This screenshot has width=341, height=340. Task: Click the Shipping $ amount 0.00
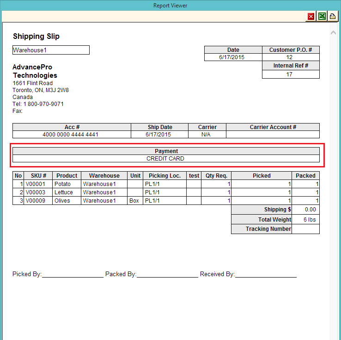click(x=305, y=210)
